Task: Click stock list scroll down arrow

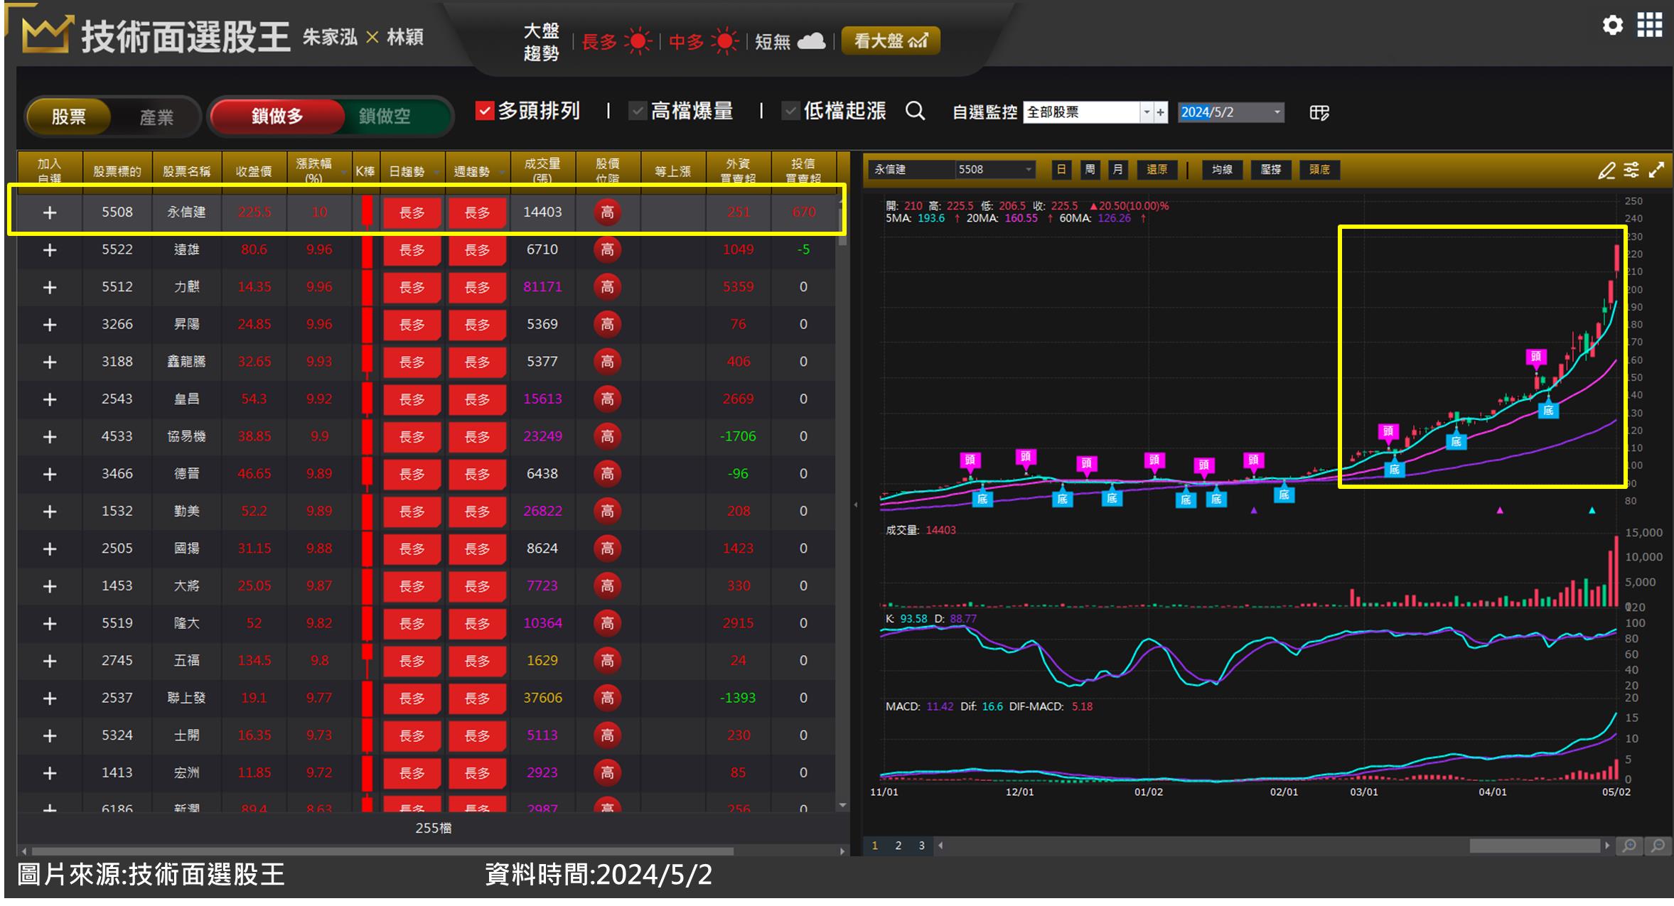Action: [842, 806]
